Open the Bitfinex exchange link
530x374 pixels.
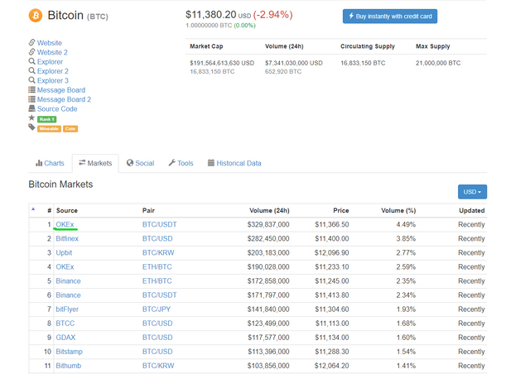click(x=67, y=239)
